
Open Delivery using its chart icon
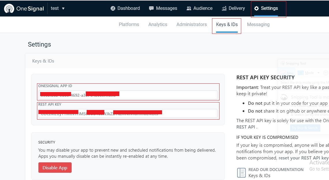point(224,8)
